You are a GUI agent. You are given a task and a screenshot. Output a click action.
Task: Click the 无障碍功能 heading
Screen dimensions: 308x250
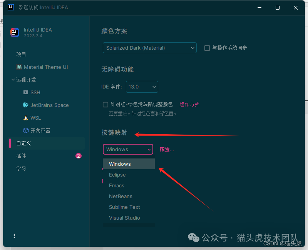[x=117, y=70]
